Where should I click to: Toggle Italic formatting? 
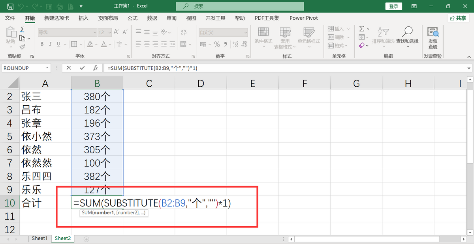point(50,44)
